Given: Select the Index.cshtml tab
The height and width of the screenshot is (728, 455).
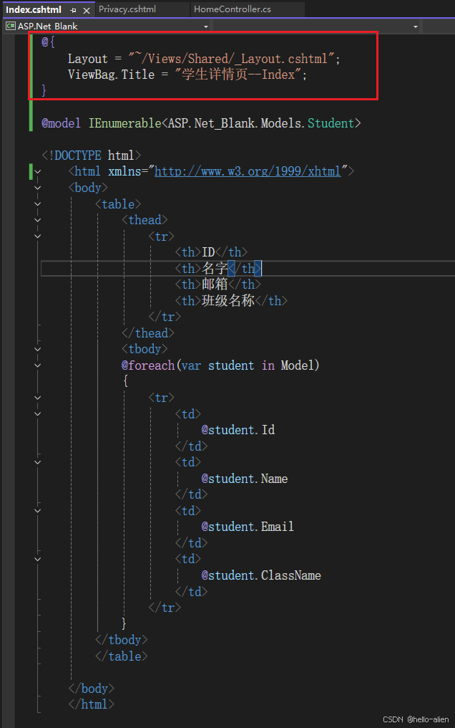Looking at the screenshot, I should click(34, 9).
